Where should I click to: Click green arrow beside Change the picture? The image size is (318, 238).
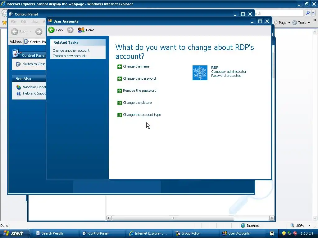point(120,103)
